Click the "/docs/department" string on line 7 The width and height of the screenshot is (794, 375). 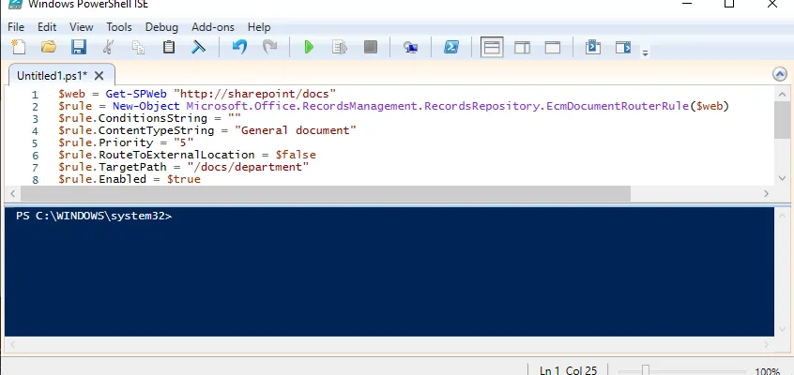[248, 167]
